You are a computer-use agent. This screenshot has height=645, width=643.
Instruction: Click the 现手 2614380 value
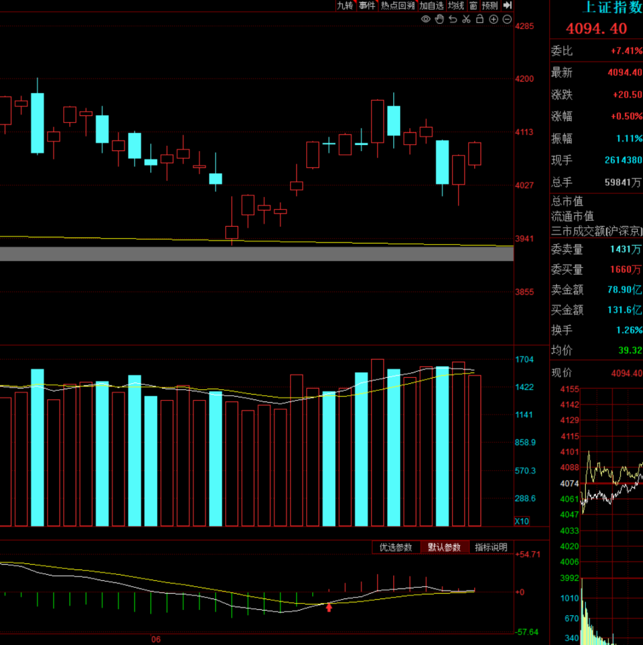point(623,160)
